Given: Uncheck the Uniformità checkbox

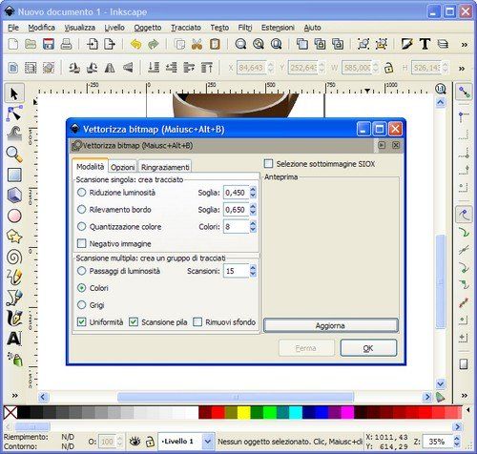Looking at the screenshot, I should (x=82, y=322).
